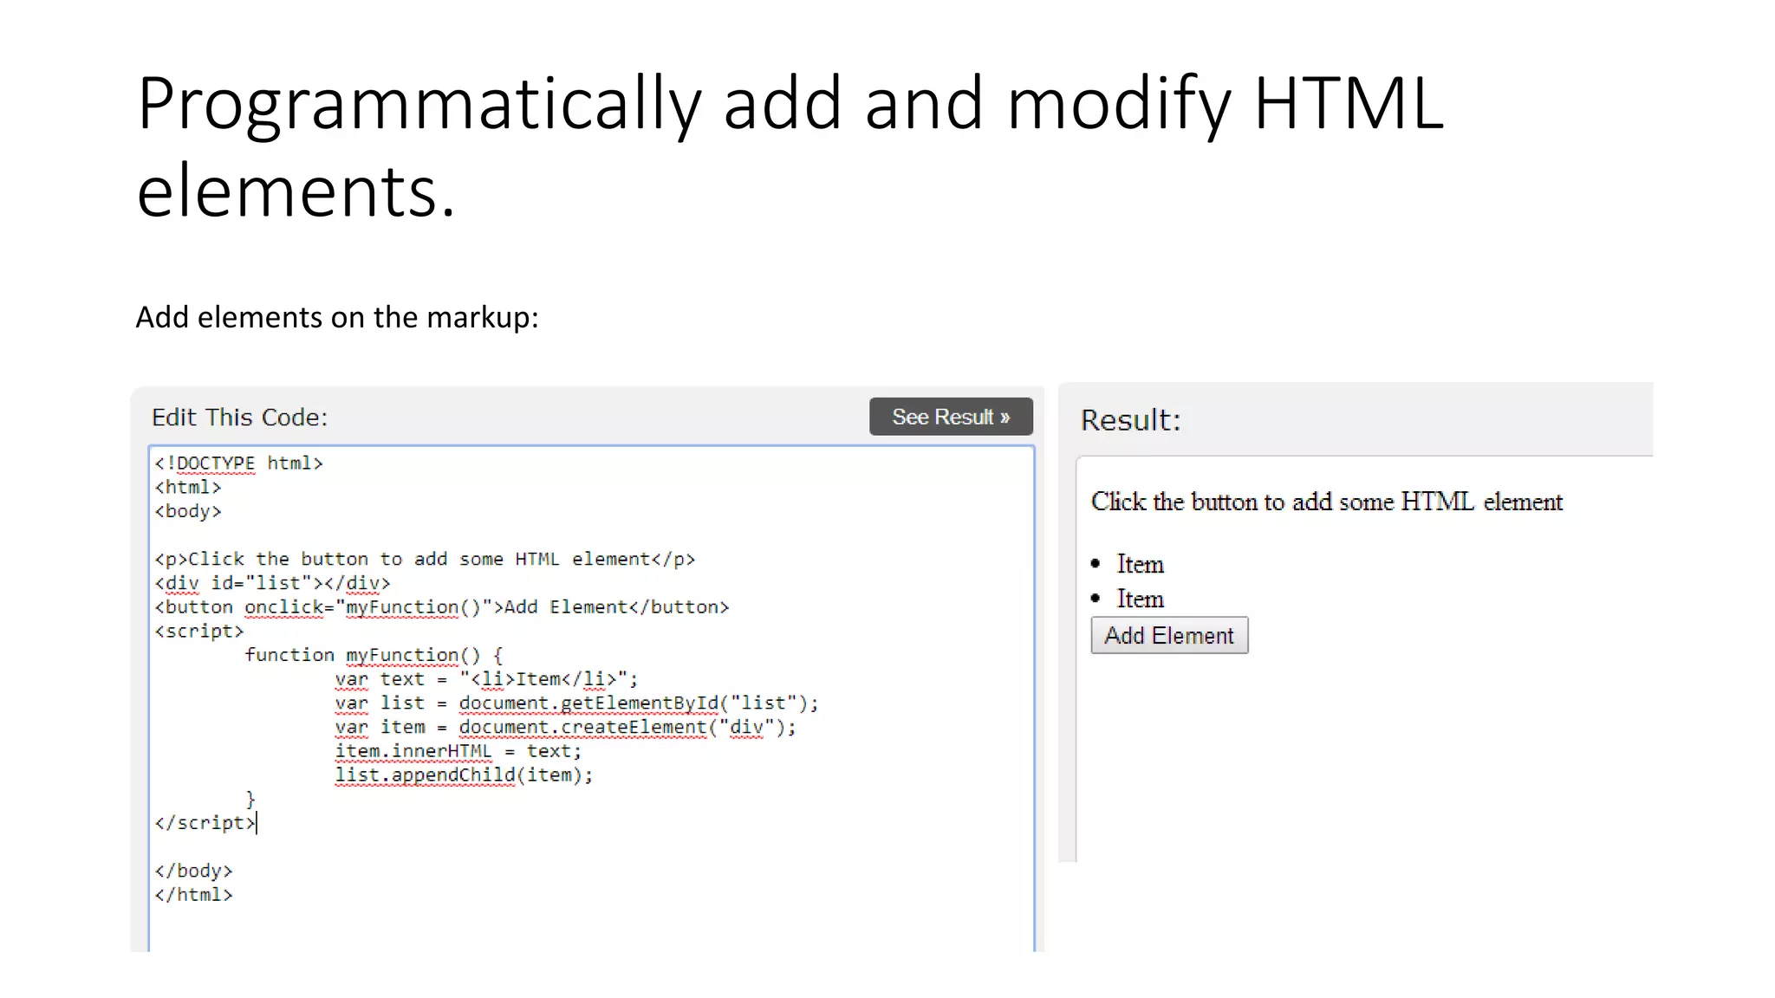Click the Add Element button

coord(1169,635)
